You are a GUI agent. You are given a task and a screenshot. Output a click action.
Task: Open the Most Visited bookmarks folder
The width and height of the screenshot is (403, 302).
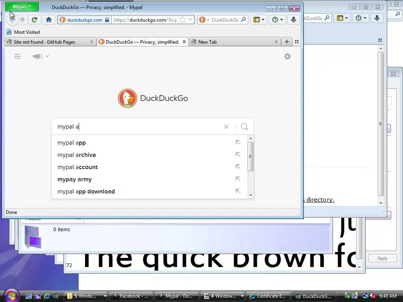coord(23,32)
